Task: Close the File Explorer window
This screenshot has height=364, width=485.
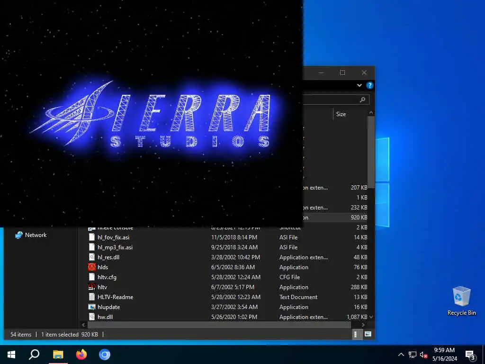Action: pos(364,73)
